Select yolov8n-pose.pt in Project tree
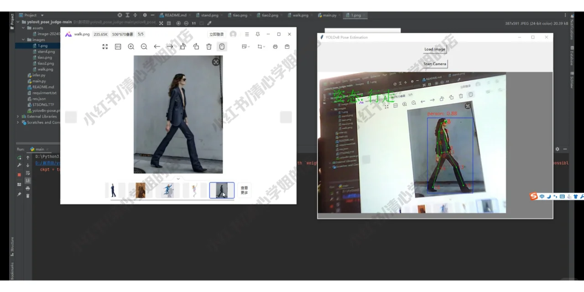 [44, 110]
